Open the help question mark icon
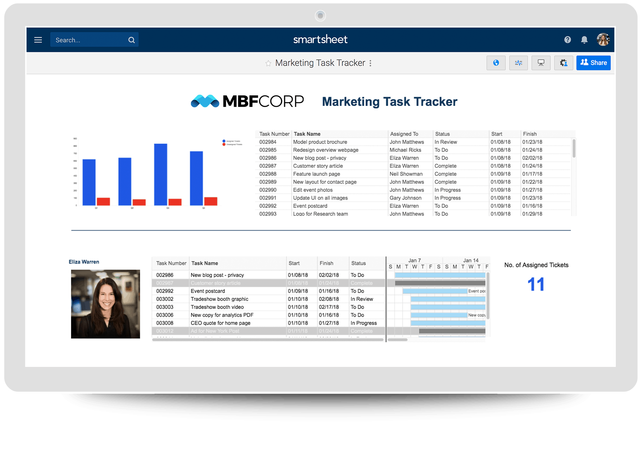 (x=567, y=40)
